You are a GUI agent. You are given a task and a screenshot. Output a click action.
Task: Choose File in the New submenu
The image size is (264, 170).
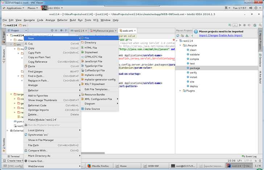point(100,38)
